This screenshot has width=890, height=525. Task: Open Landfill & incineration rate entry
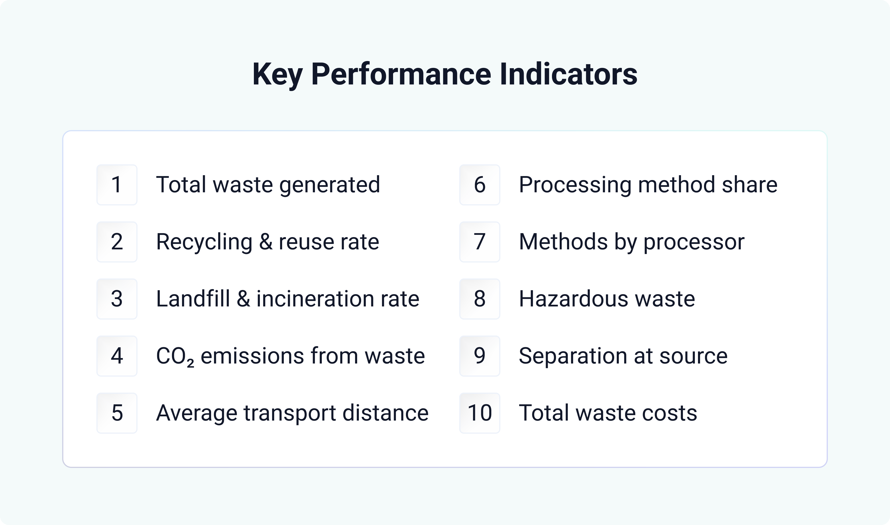tap(288, 299)
